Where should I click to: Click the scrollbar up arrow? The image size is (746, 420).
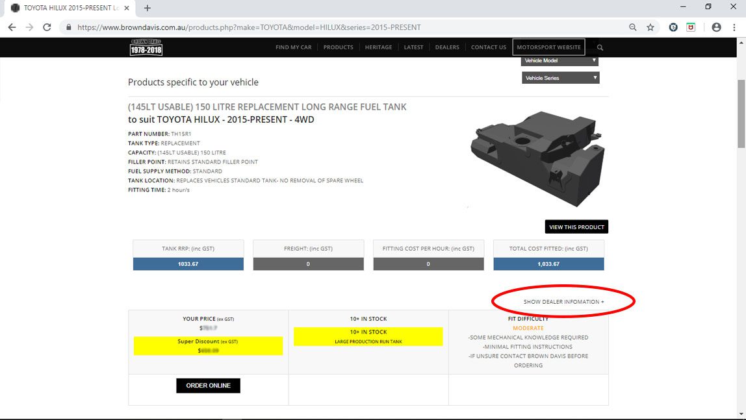pos(741,43)
